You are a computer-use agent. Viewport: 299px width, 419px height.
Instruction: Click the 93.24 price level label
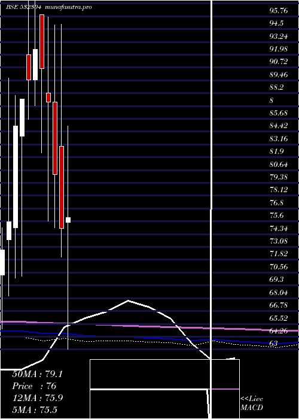point(279,37)
